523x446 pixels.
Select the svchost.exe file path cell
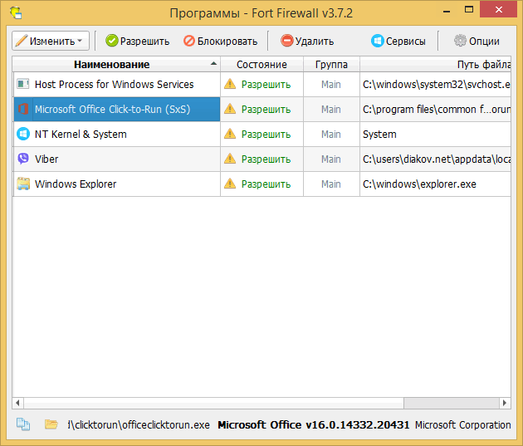tap(435, 84)
